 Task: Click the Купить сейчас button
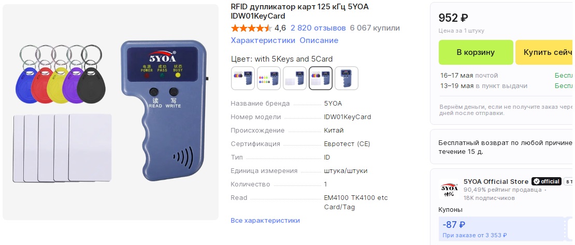[x=545, y=52]
